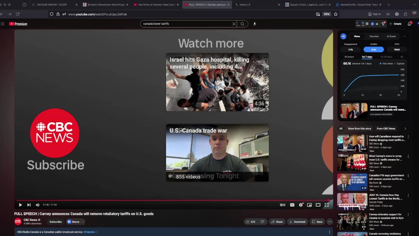Click the search magnifier button
Screen dimensions: 419x236
[243, 24]
